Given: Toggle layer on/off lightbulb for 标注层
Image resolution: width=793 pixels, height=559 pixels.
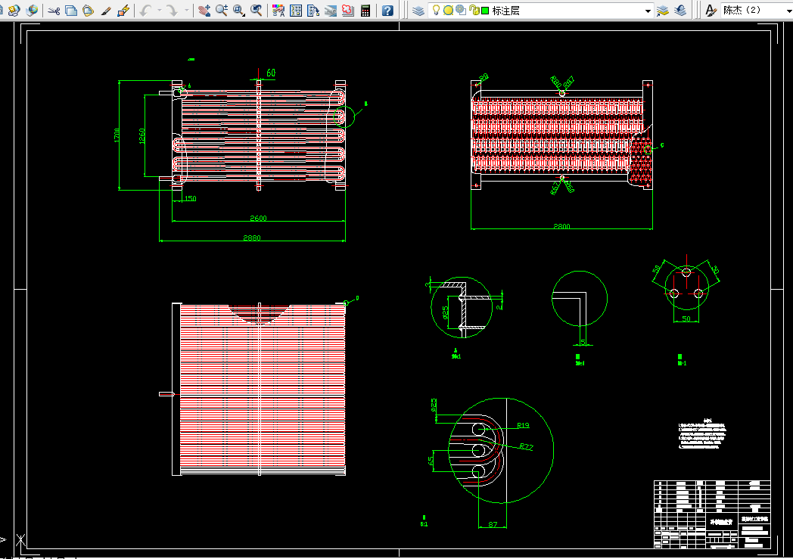Looking at the screenshot, I should click(x=436, y=10).
